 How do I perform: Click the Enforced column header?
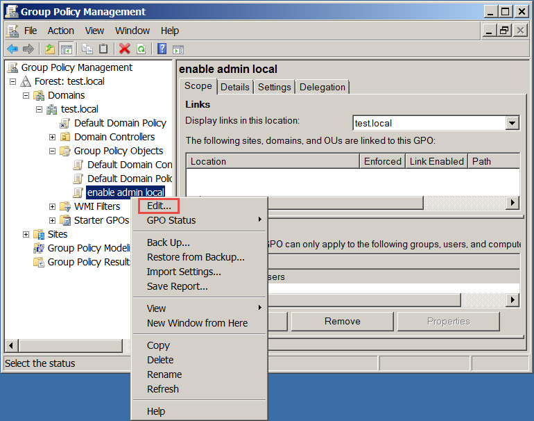(382, 161)
